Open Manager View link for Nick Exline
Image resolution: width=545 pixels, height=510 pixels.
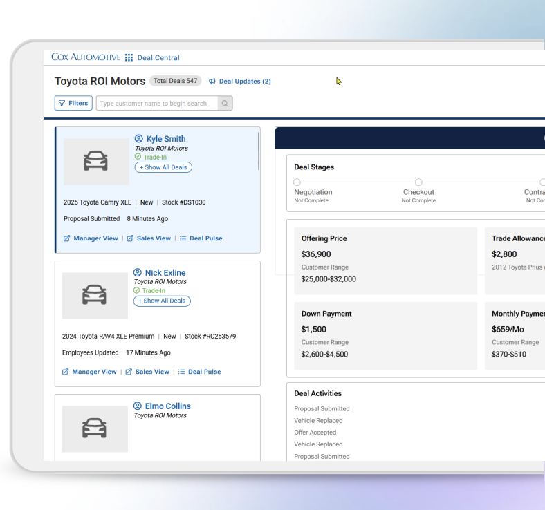point(94,372)
